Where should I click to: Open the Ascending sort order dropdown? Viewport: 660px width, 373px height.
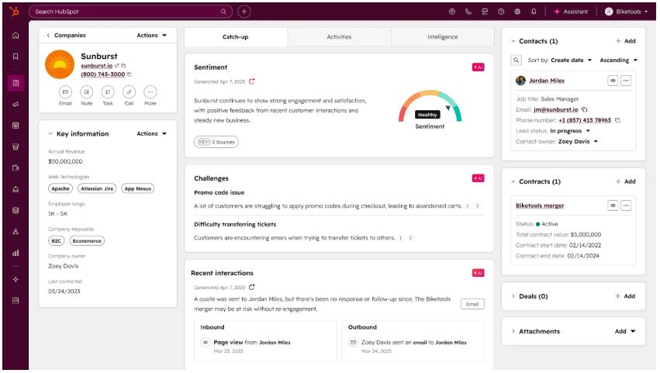[x=618, y=60]
